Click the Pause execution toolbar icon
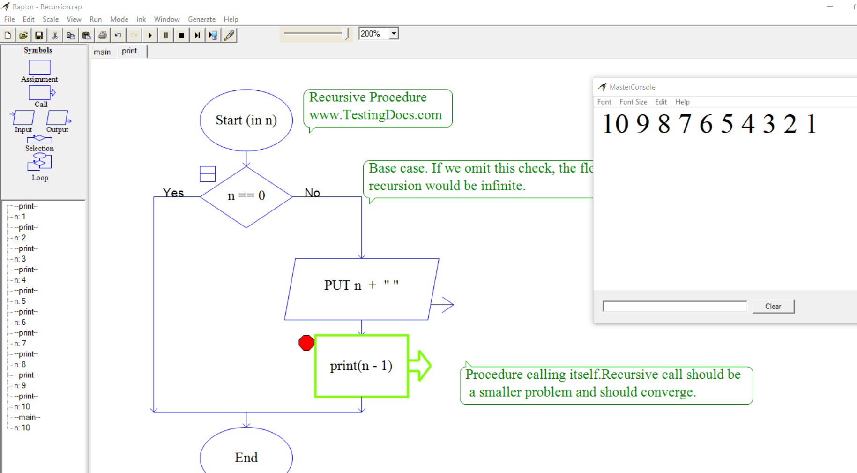 click(x=166, y=35)
